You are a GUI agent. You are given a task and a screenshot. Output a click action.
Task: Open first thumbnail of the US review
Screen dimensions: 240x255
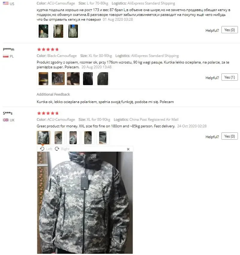coord(43,31)
